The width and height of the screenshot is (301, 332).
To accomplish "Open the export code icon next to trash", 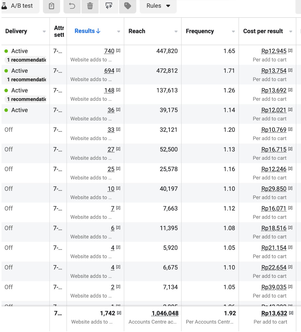I will click(108, 7).
